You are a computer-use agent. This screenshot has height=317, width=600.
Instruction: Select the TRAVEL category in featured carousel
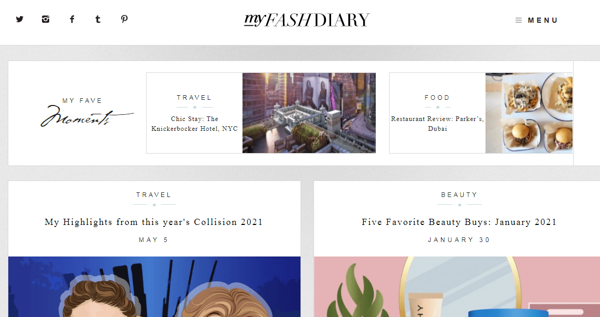[x=194, y=98]
